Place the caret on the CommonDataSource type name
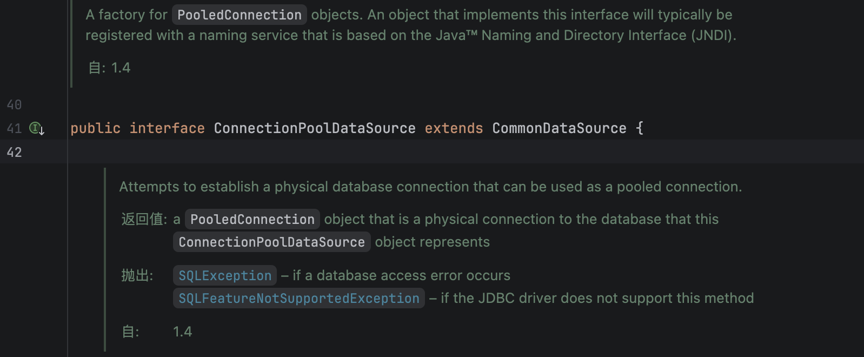This screenshot has height=357, width=864. (559, 128)
